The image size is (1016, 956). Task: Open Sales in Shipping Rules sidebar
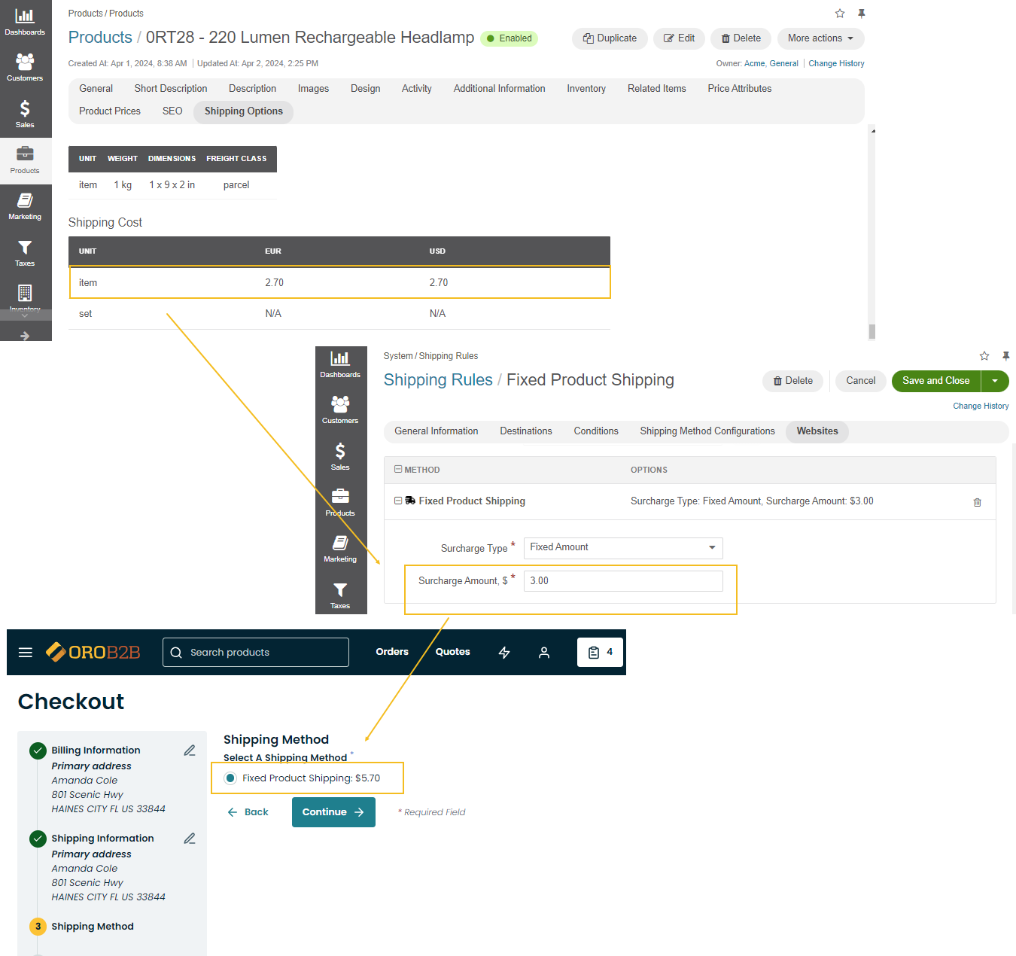(x=340, y=457)
